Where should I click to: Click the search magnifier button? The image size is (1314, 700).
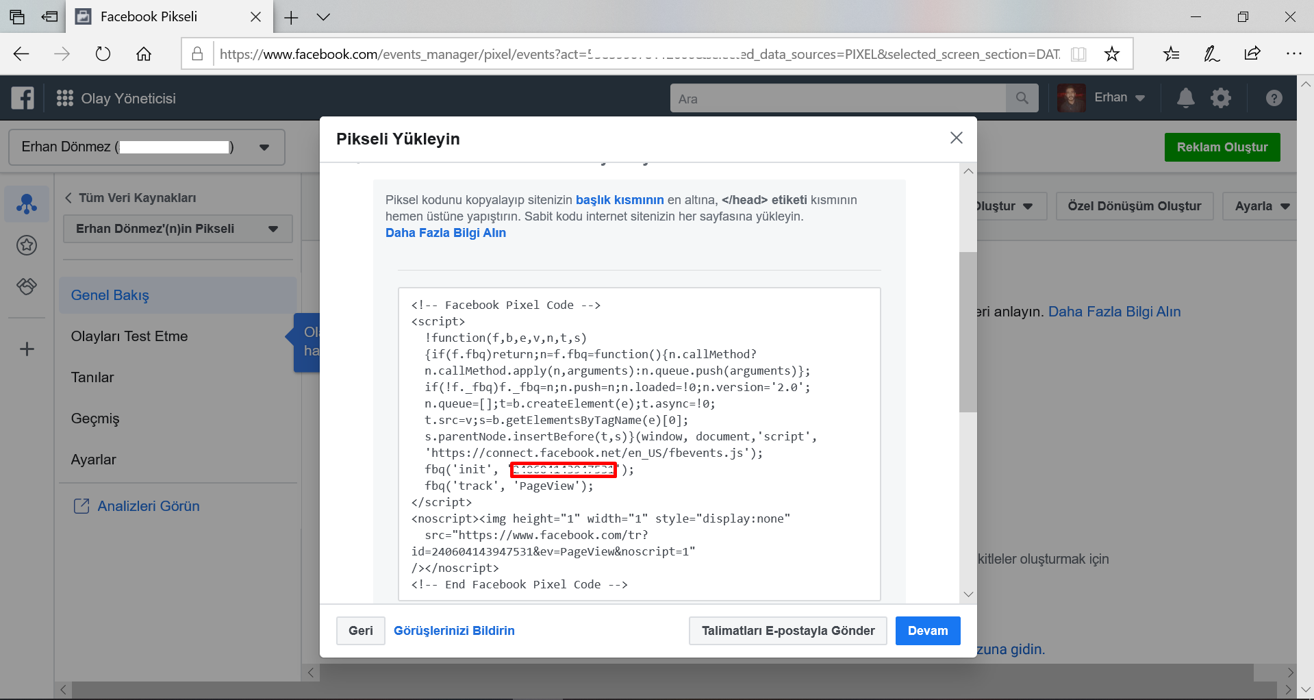coord(1022,98)
